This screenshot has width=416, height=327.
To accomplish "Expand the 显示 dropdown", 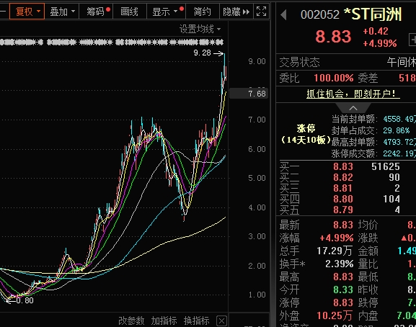I will pyautogui.click(x=167, y=12).
